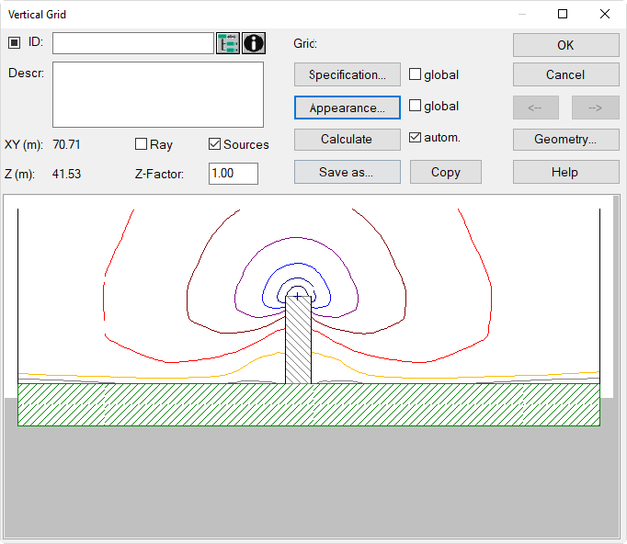Click into the Descr text area
Viewport: 627px width, 544px height.
[x=158, y=95]
